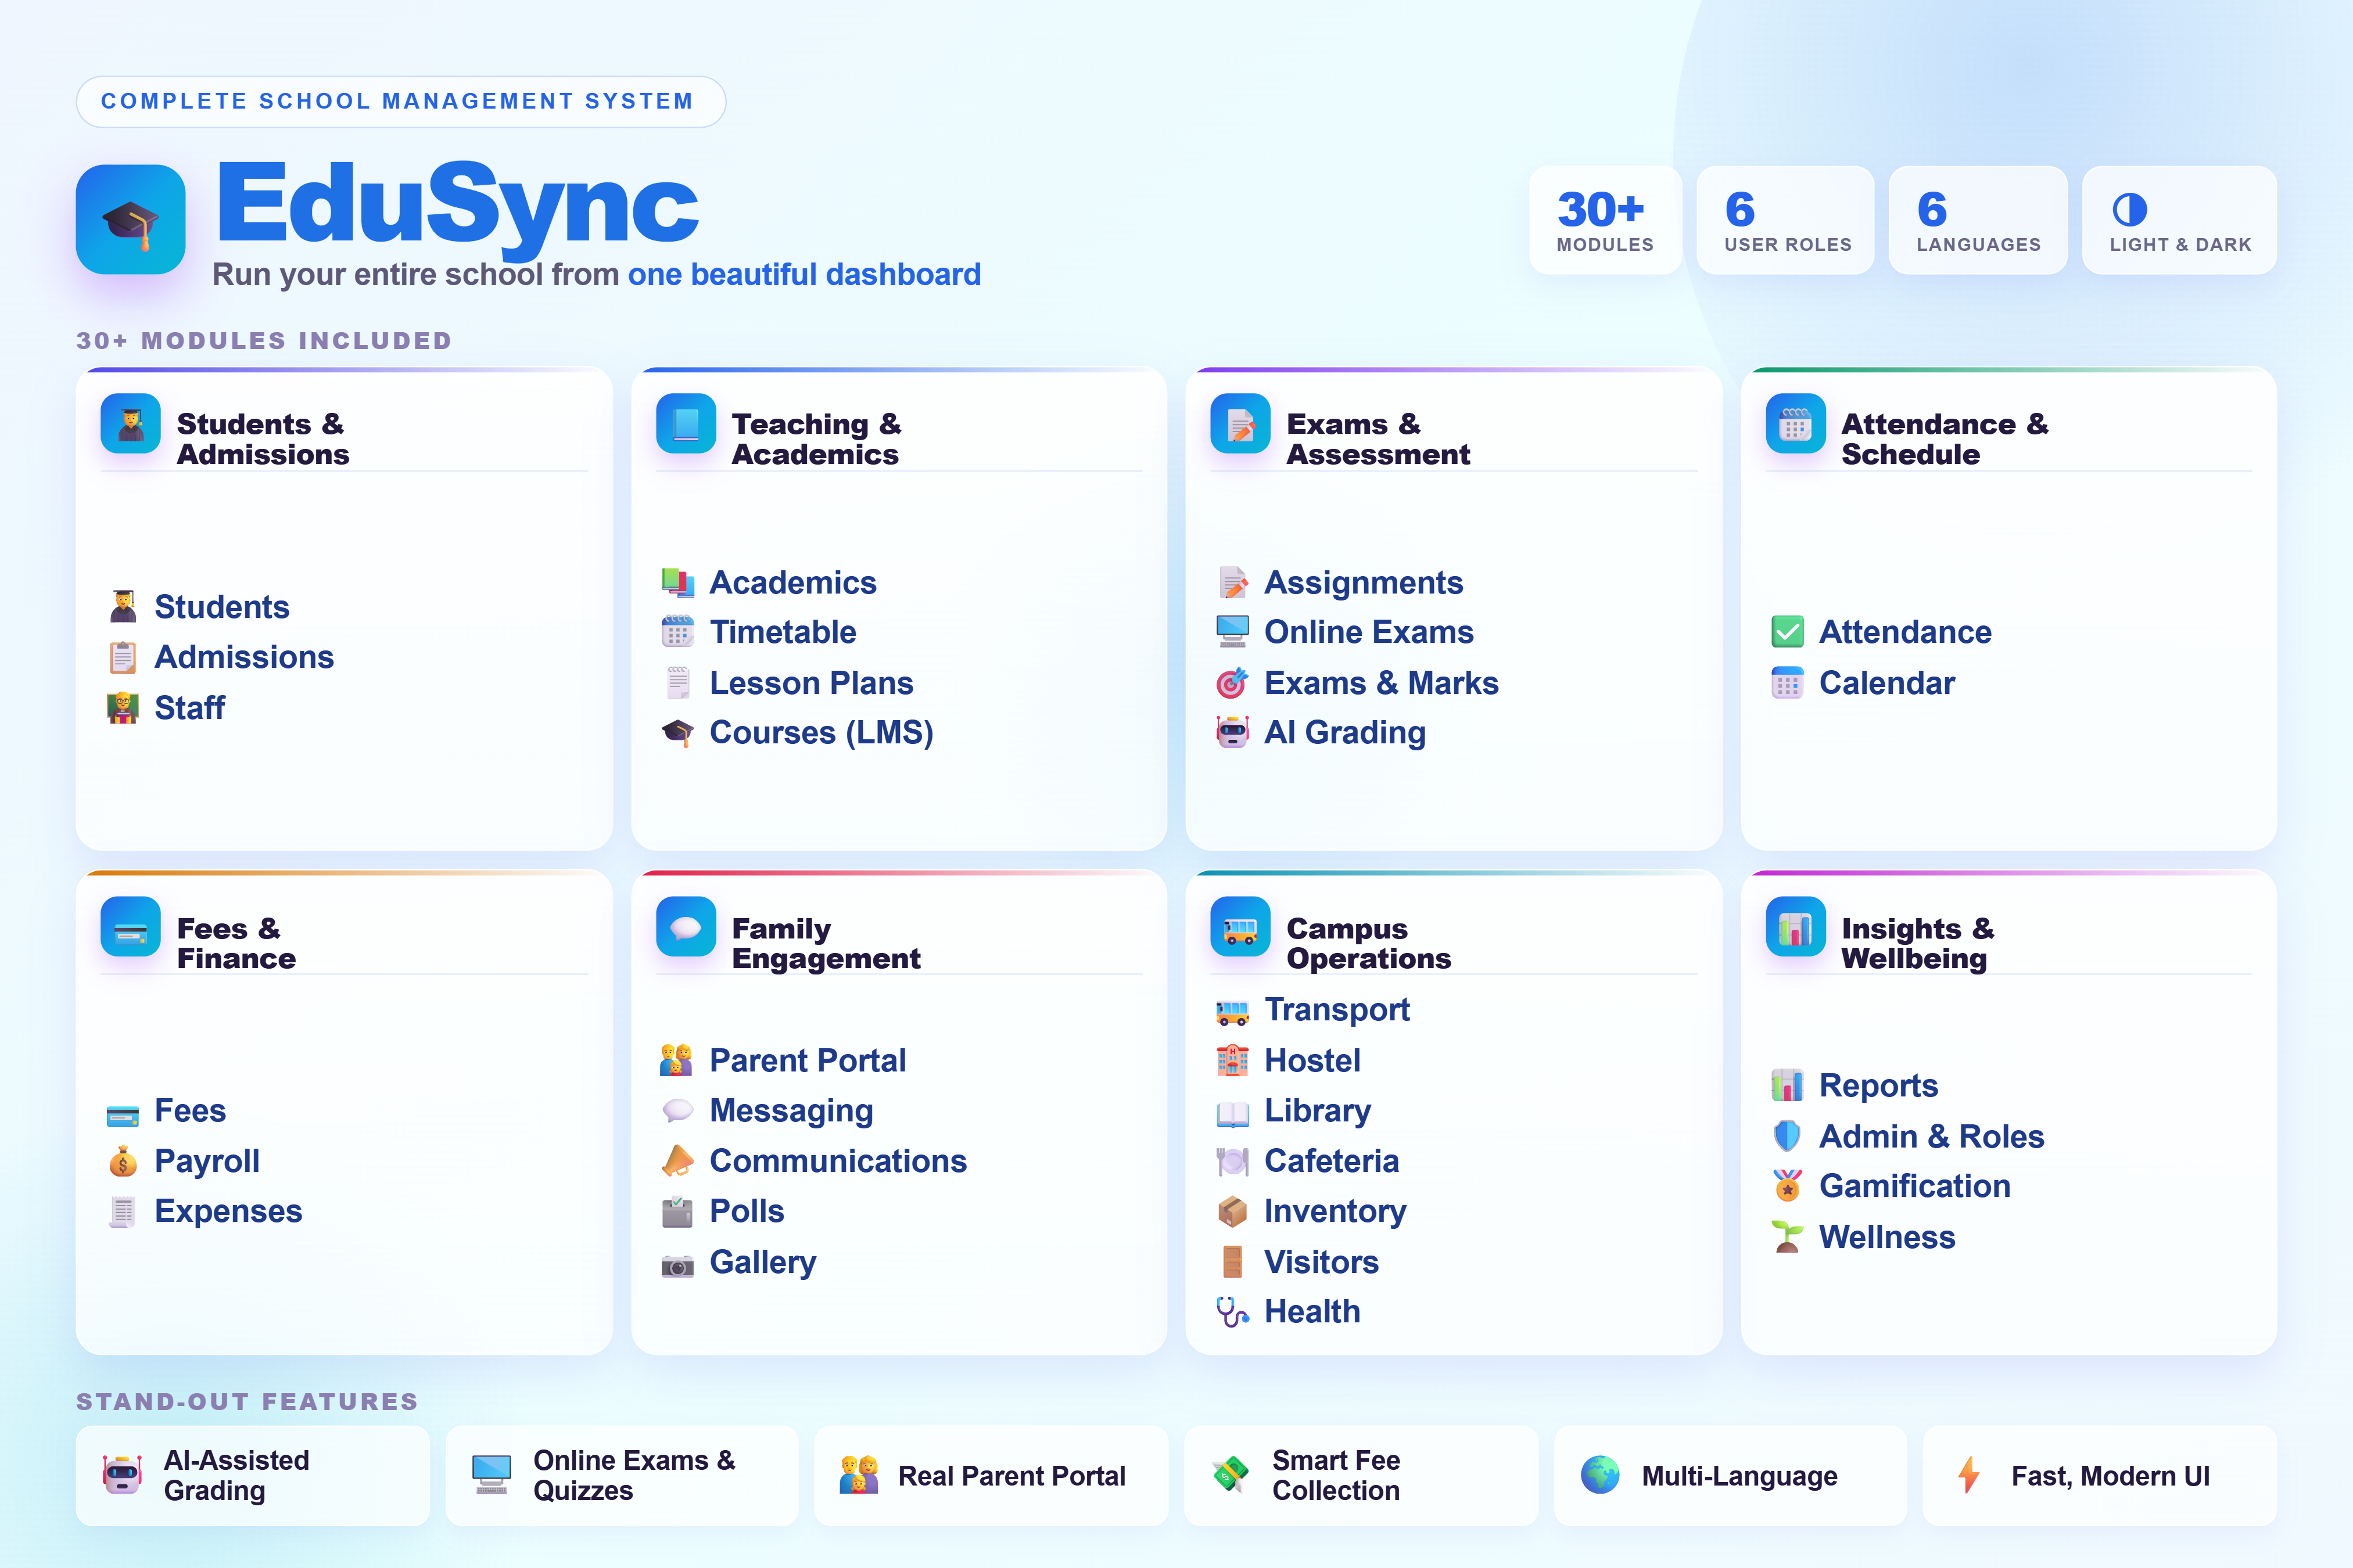Open the Timetable module
The height and width of the screenshot is (1568, 2353).
(783, 632)
